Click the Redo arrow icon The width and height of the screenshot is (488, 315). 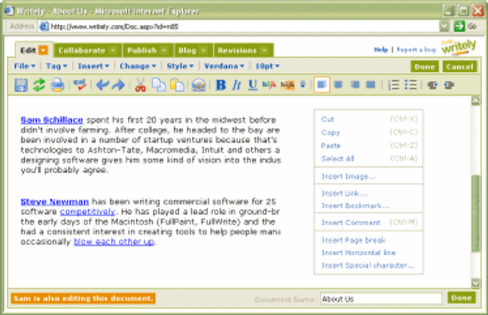[x=118, y=85]
